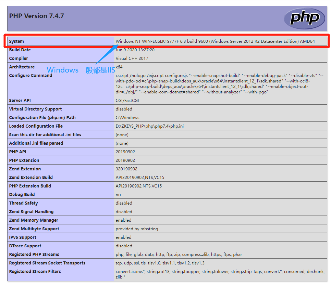The height and width of the screenshot is (286, 331).
Task: Select the 'provided by mbstring' value
Action: [137, 229]
